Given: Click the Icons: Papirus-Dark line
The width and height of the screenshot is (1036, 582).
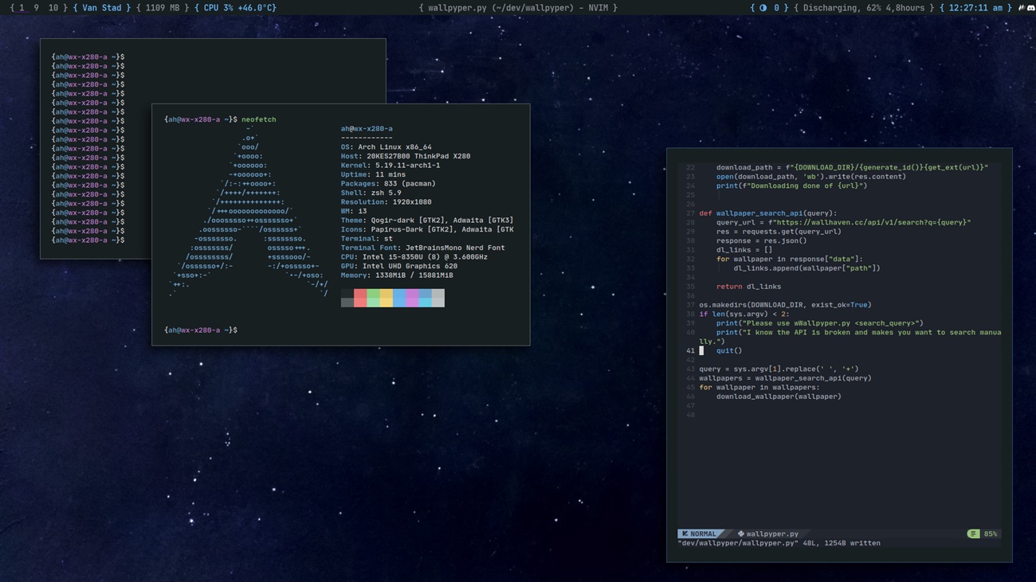Looking at the screenshot, I should pos(427,229).
